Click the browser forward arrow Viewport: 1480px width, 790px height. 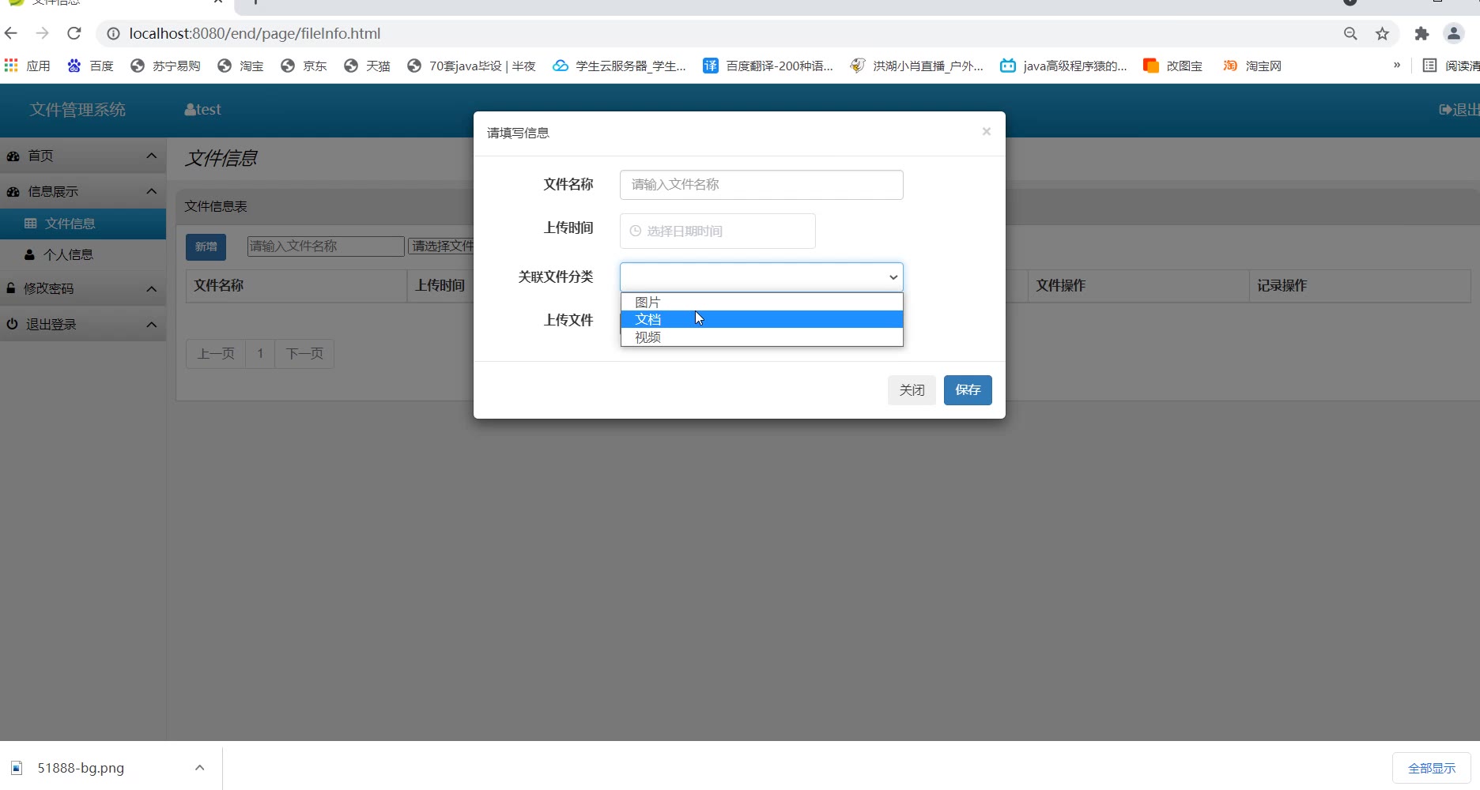click(x=43, y=33)
